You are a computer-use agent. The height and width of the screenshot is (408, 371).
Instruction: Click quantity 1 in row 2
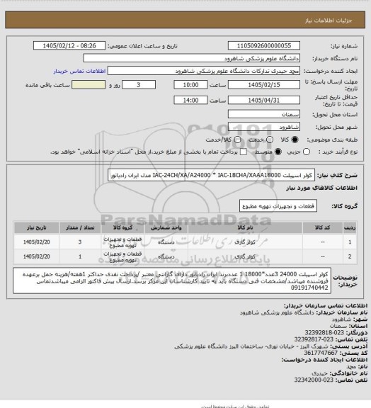(x=80, y=256)
